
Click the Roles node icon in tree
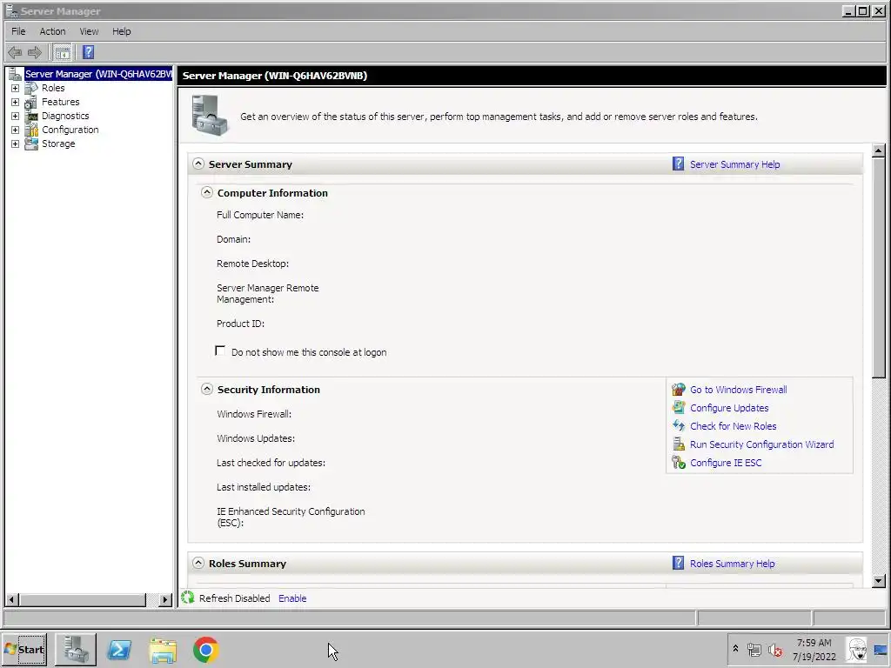[x=32, y=88]
